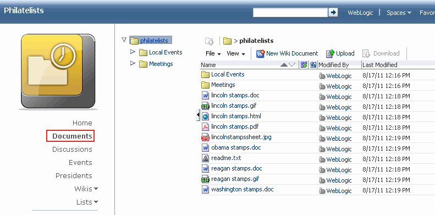Open the Presidents navigation item
Viewport: 435px width, 215px height.
pos(74,175)
